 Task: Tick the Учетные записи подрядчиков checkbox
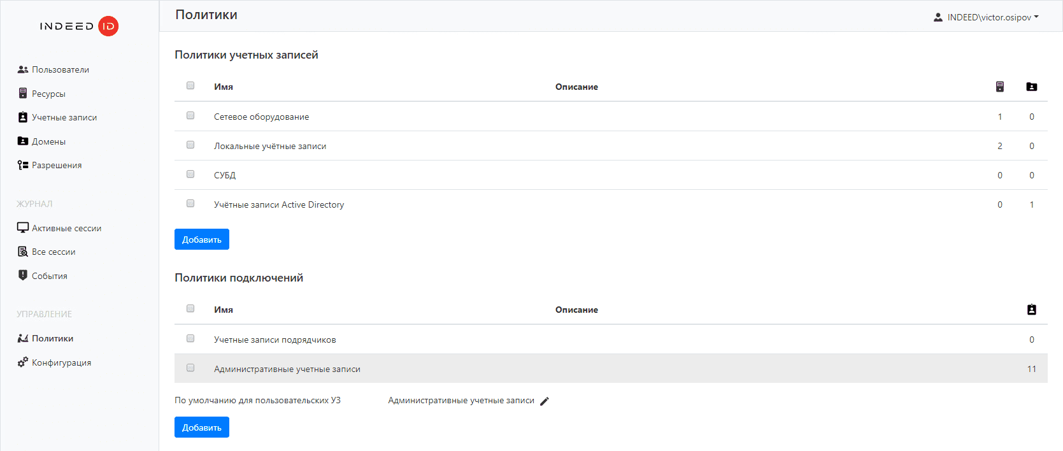[190, 338]
